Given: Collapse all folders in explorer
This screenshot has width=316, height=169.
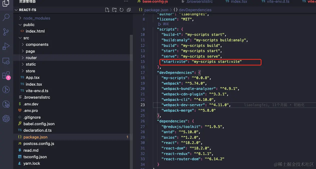Looking at the screenshot, I should [x=129, y=10].
